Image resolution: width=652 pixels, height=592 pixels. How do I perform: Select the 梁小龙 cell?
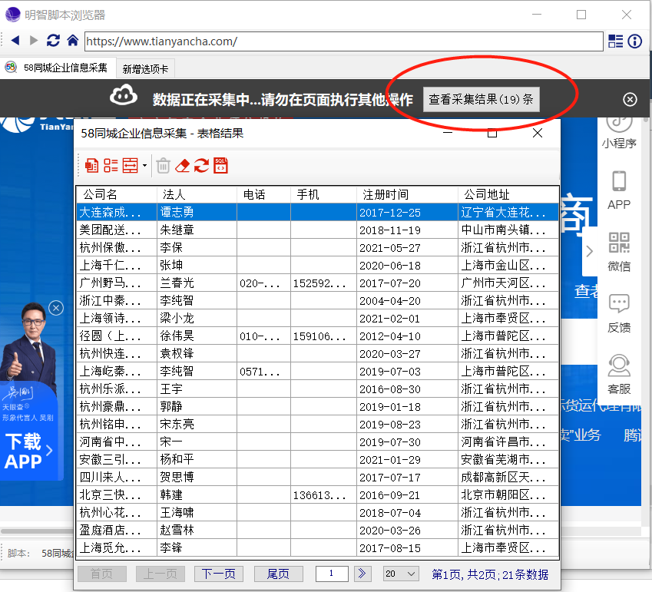[x=197, y=318]
